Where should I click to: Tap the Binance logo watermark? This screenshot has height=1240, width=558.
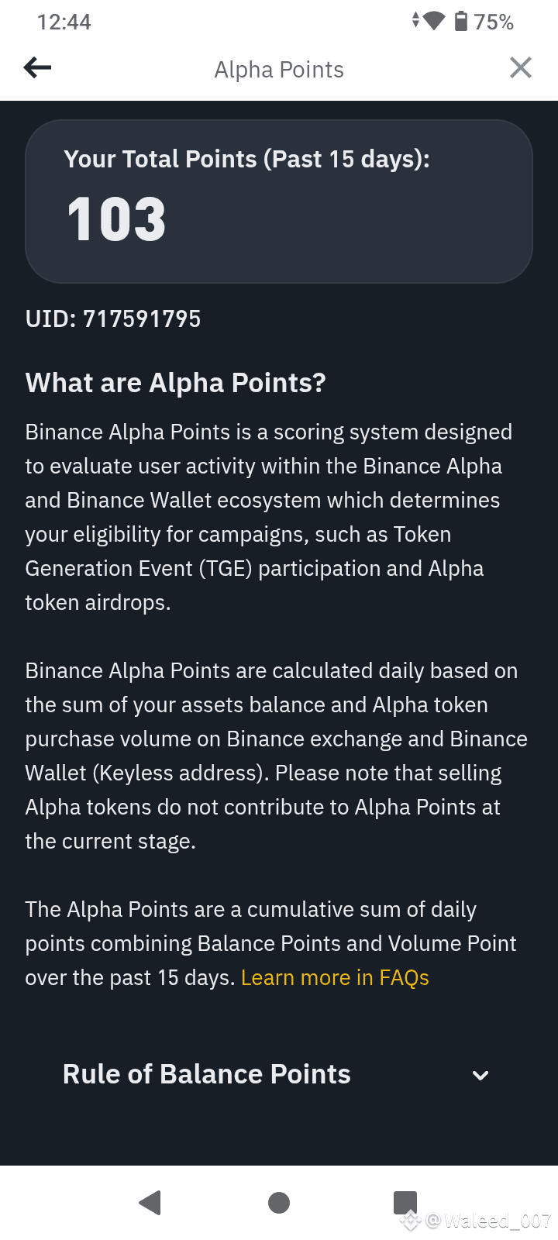410,1221
